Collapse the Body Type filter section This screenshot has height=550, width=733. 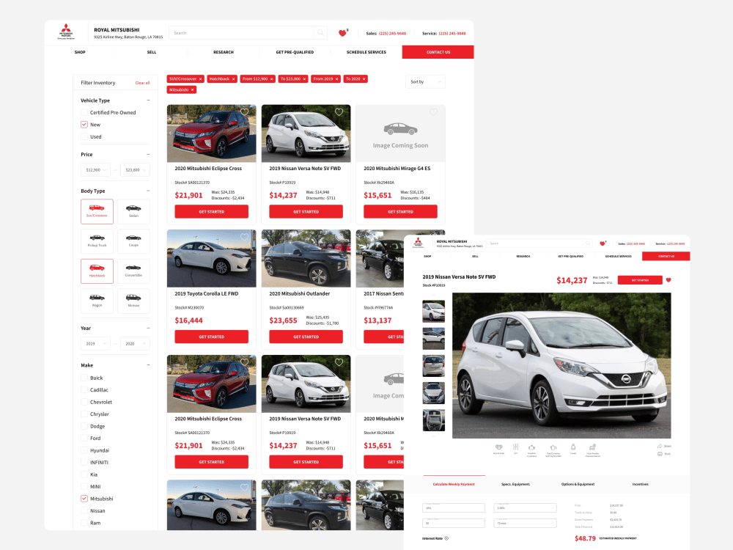148,191
